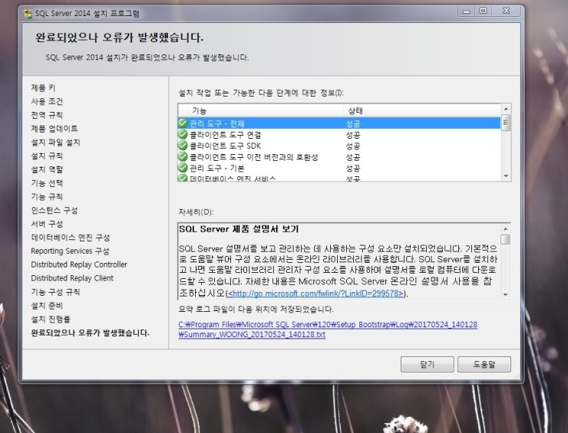Click the 제품 키 step in sidebar
Viewport: 568px width, 433px height.
43,87
